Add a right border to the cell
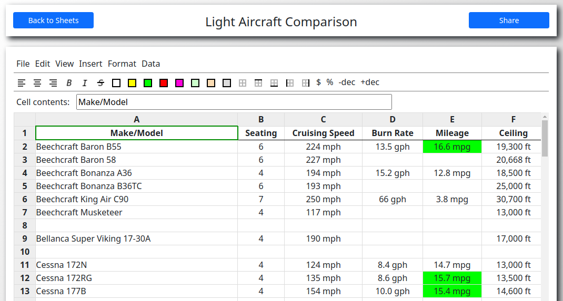Image resolution: width=563 pixels, height=301 pixels. (306, 83)
